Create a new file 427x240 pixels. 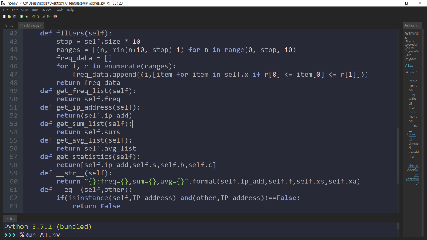point(5,16)
